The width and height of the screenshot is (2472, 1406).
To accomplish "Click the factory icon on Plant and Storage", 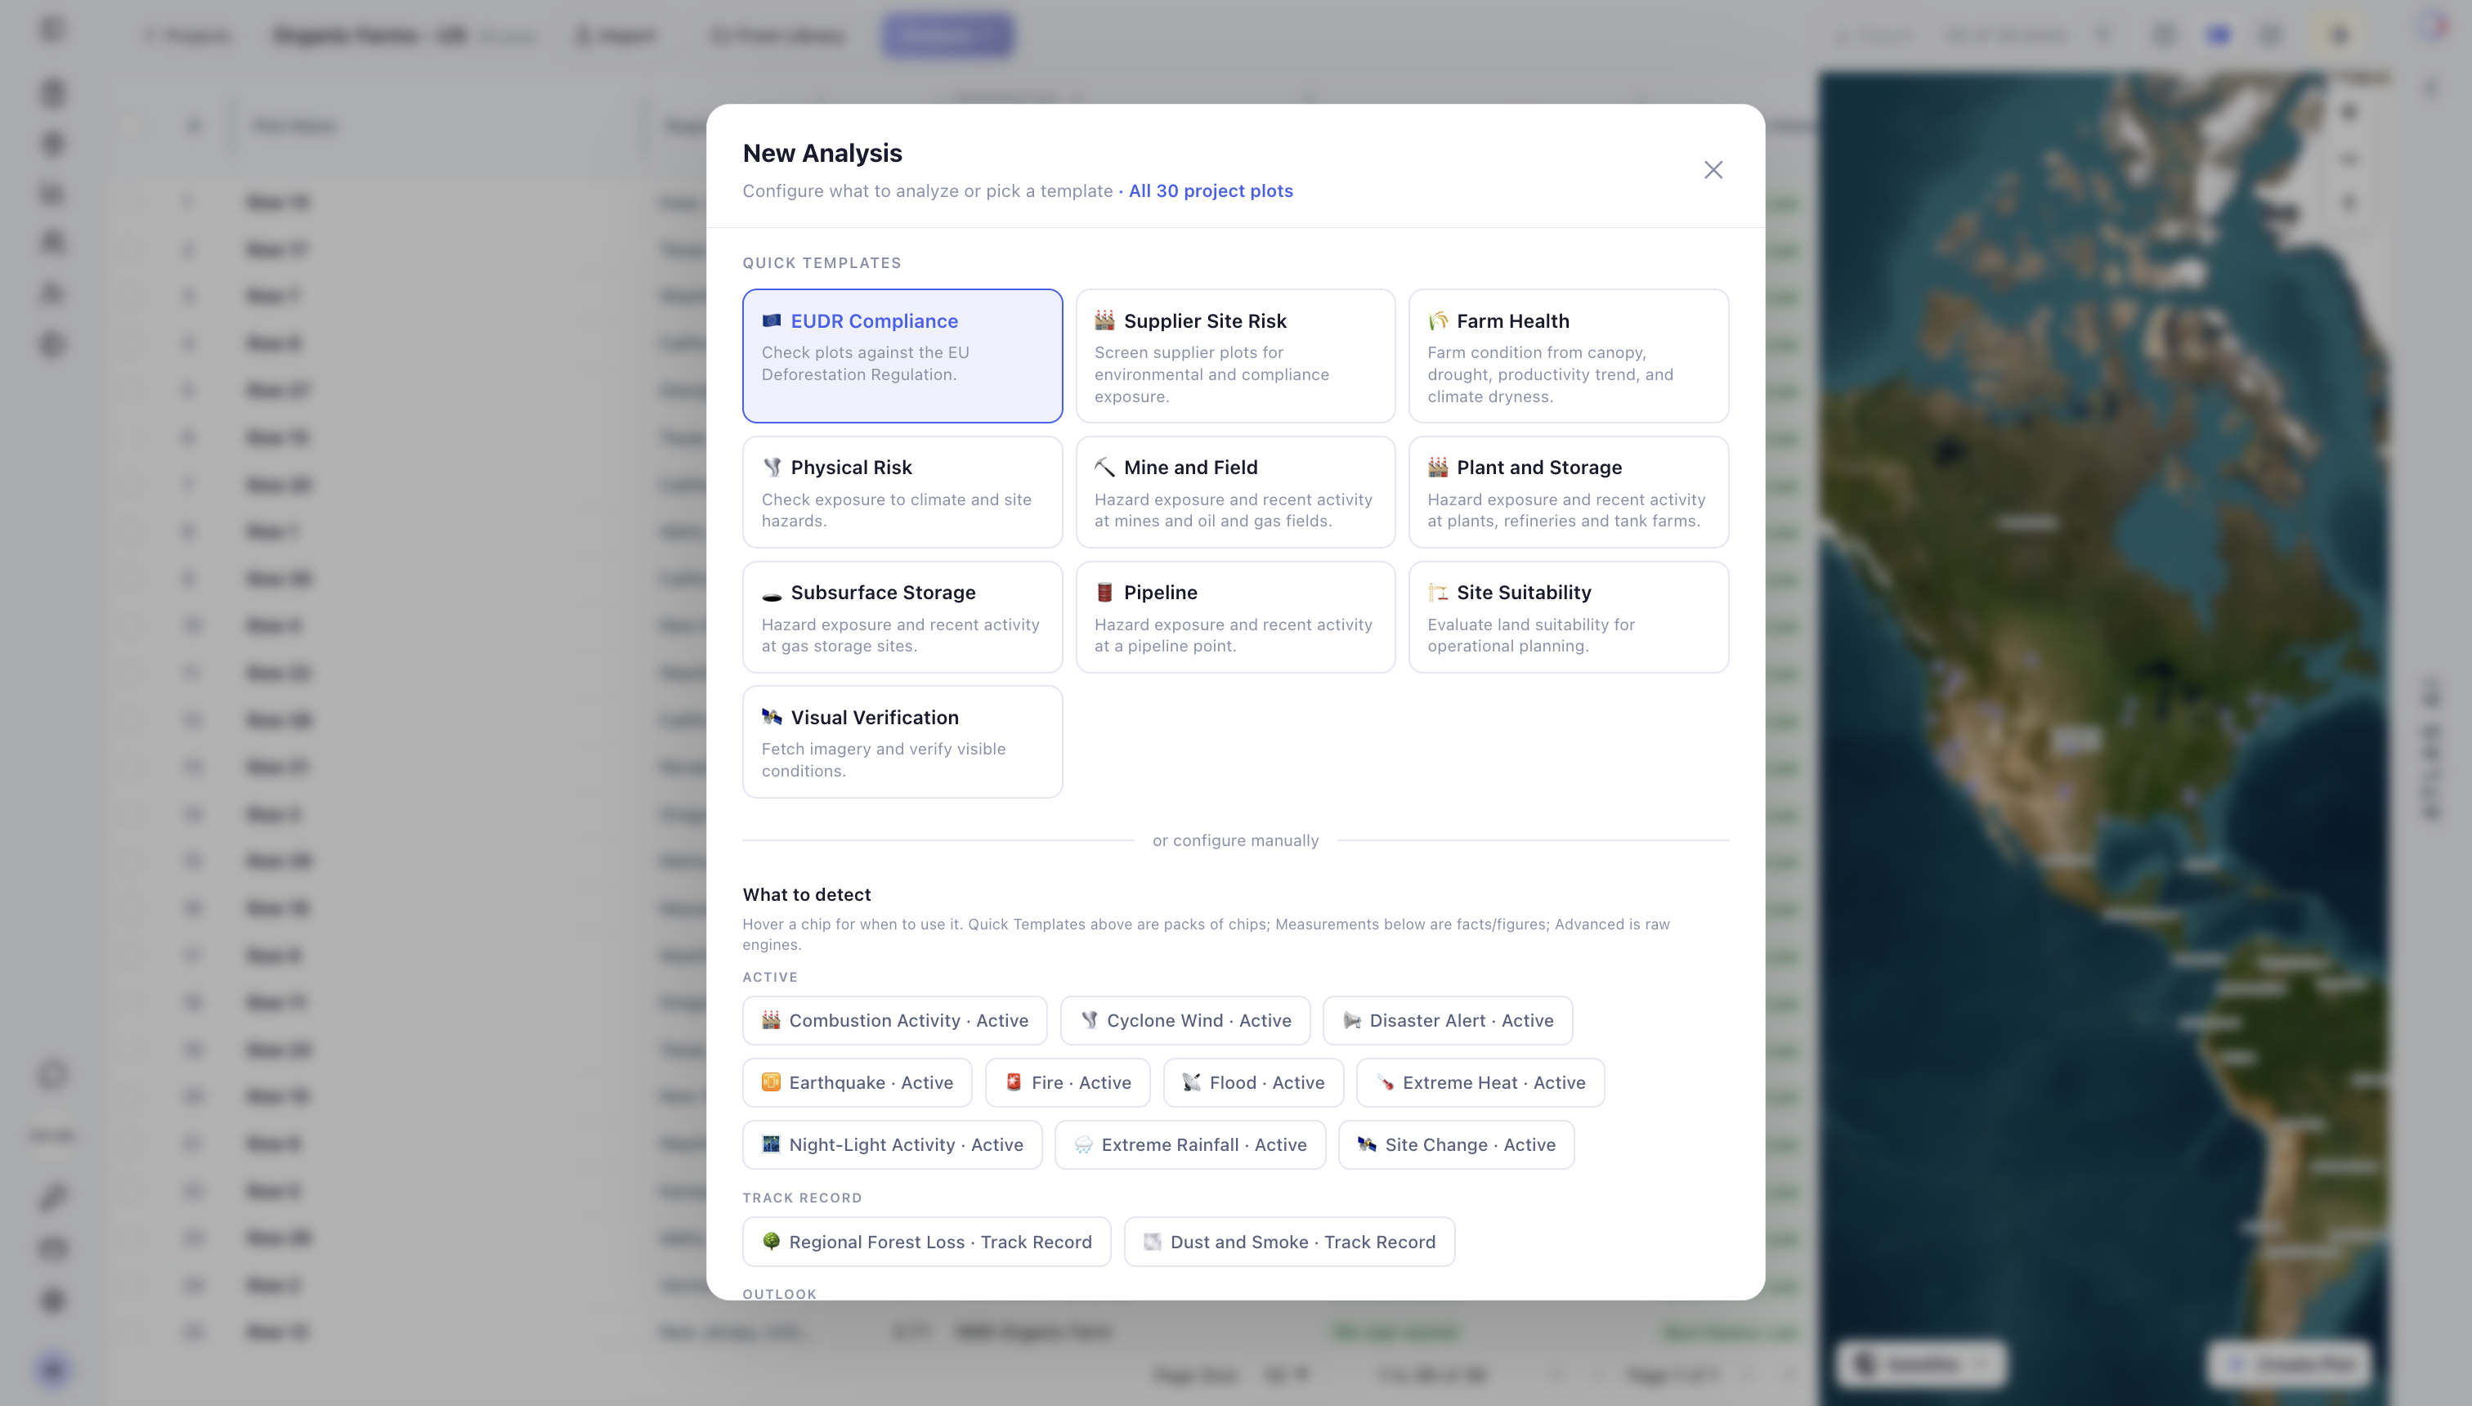I will [1438, 468].
